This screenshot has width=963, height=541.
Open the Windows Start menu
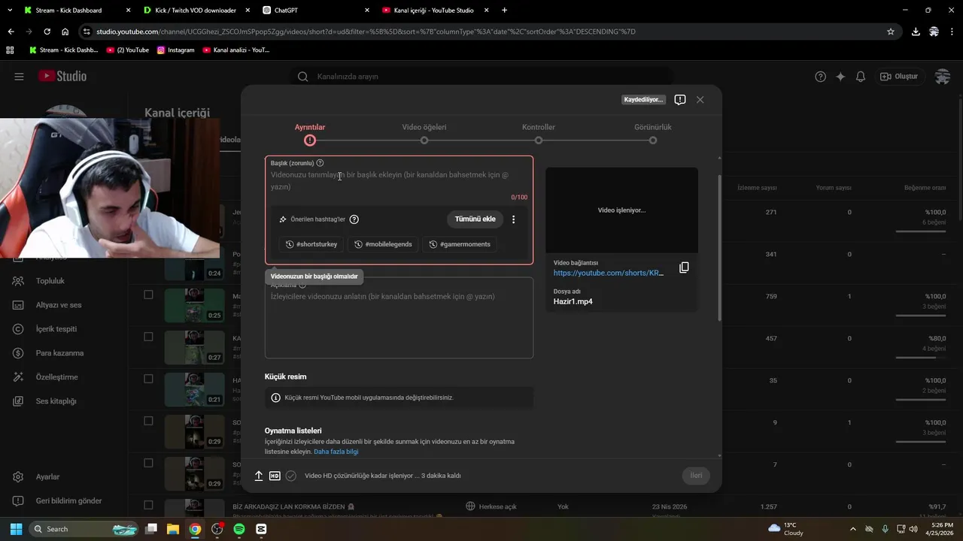coord(16,529)
